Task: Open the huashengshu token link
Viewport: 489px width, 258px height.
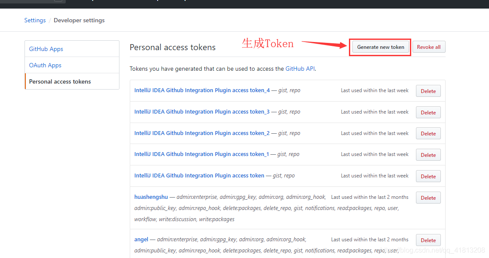Action: 151,197
